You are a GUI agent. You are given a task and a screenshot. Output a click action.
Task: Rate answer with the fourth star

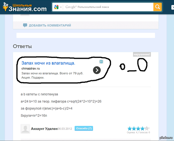point(142,128)
